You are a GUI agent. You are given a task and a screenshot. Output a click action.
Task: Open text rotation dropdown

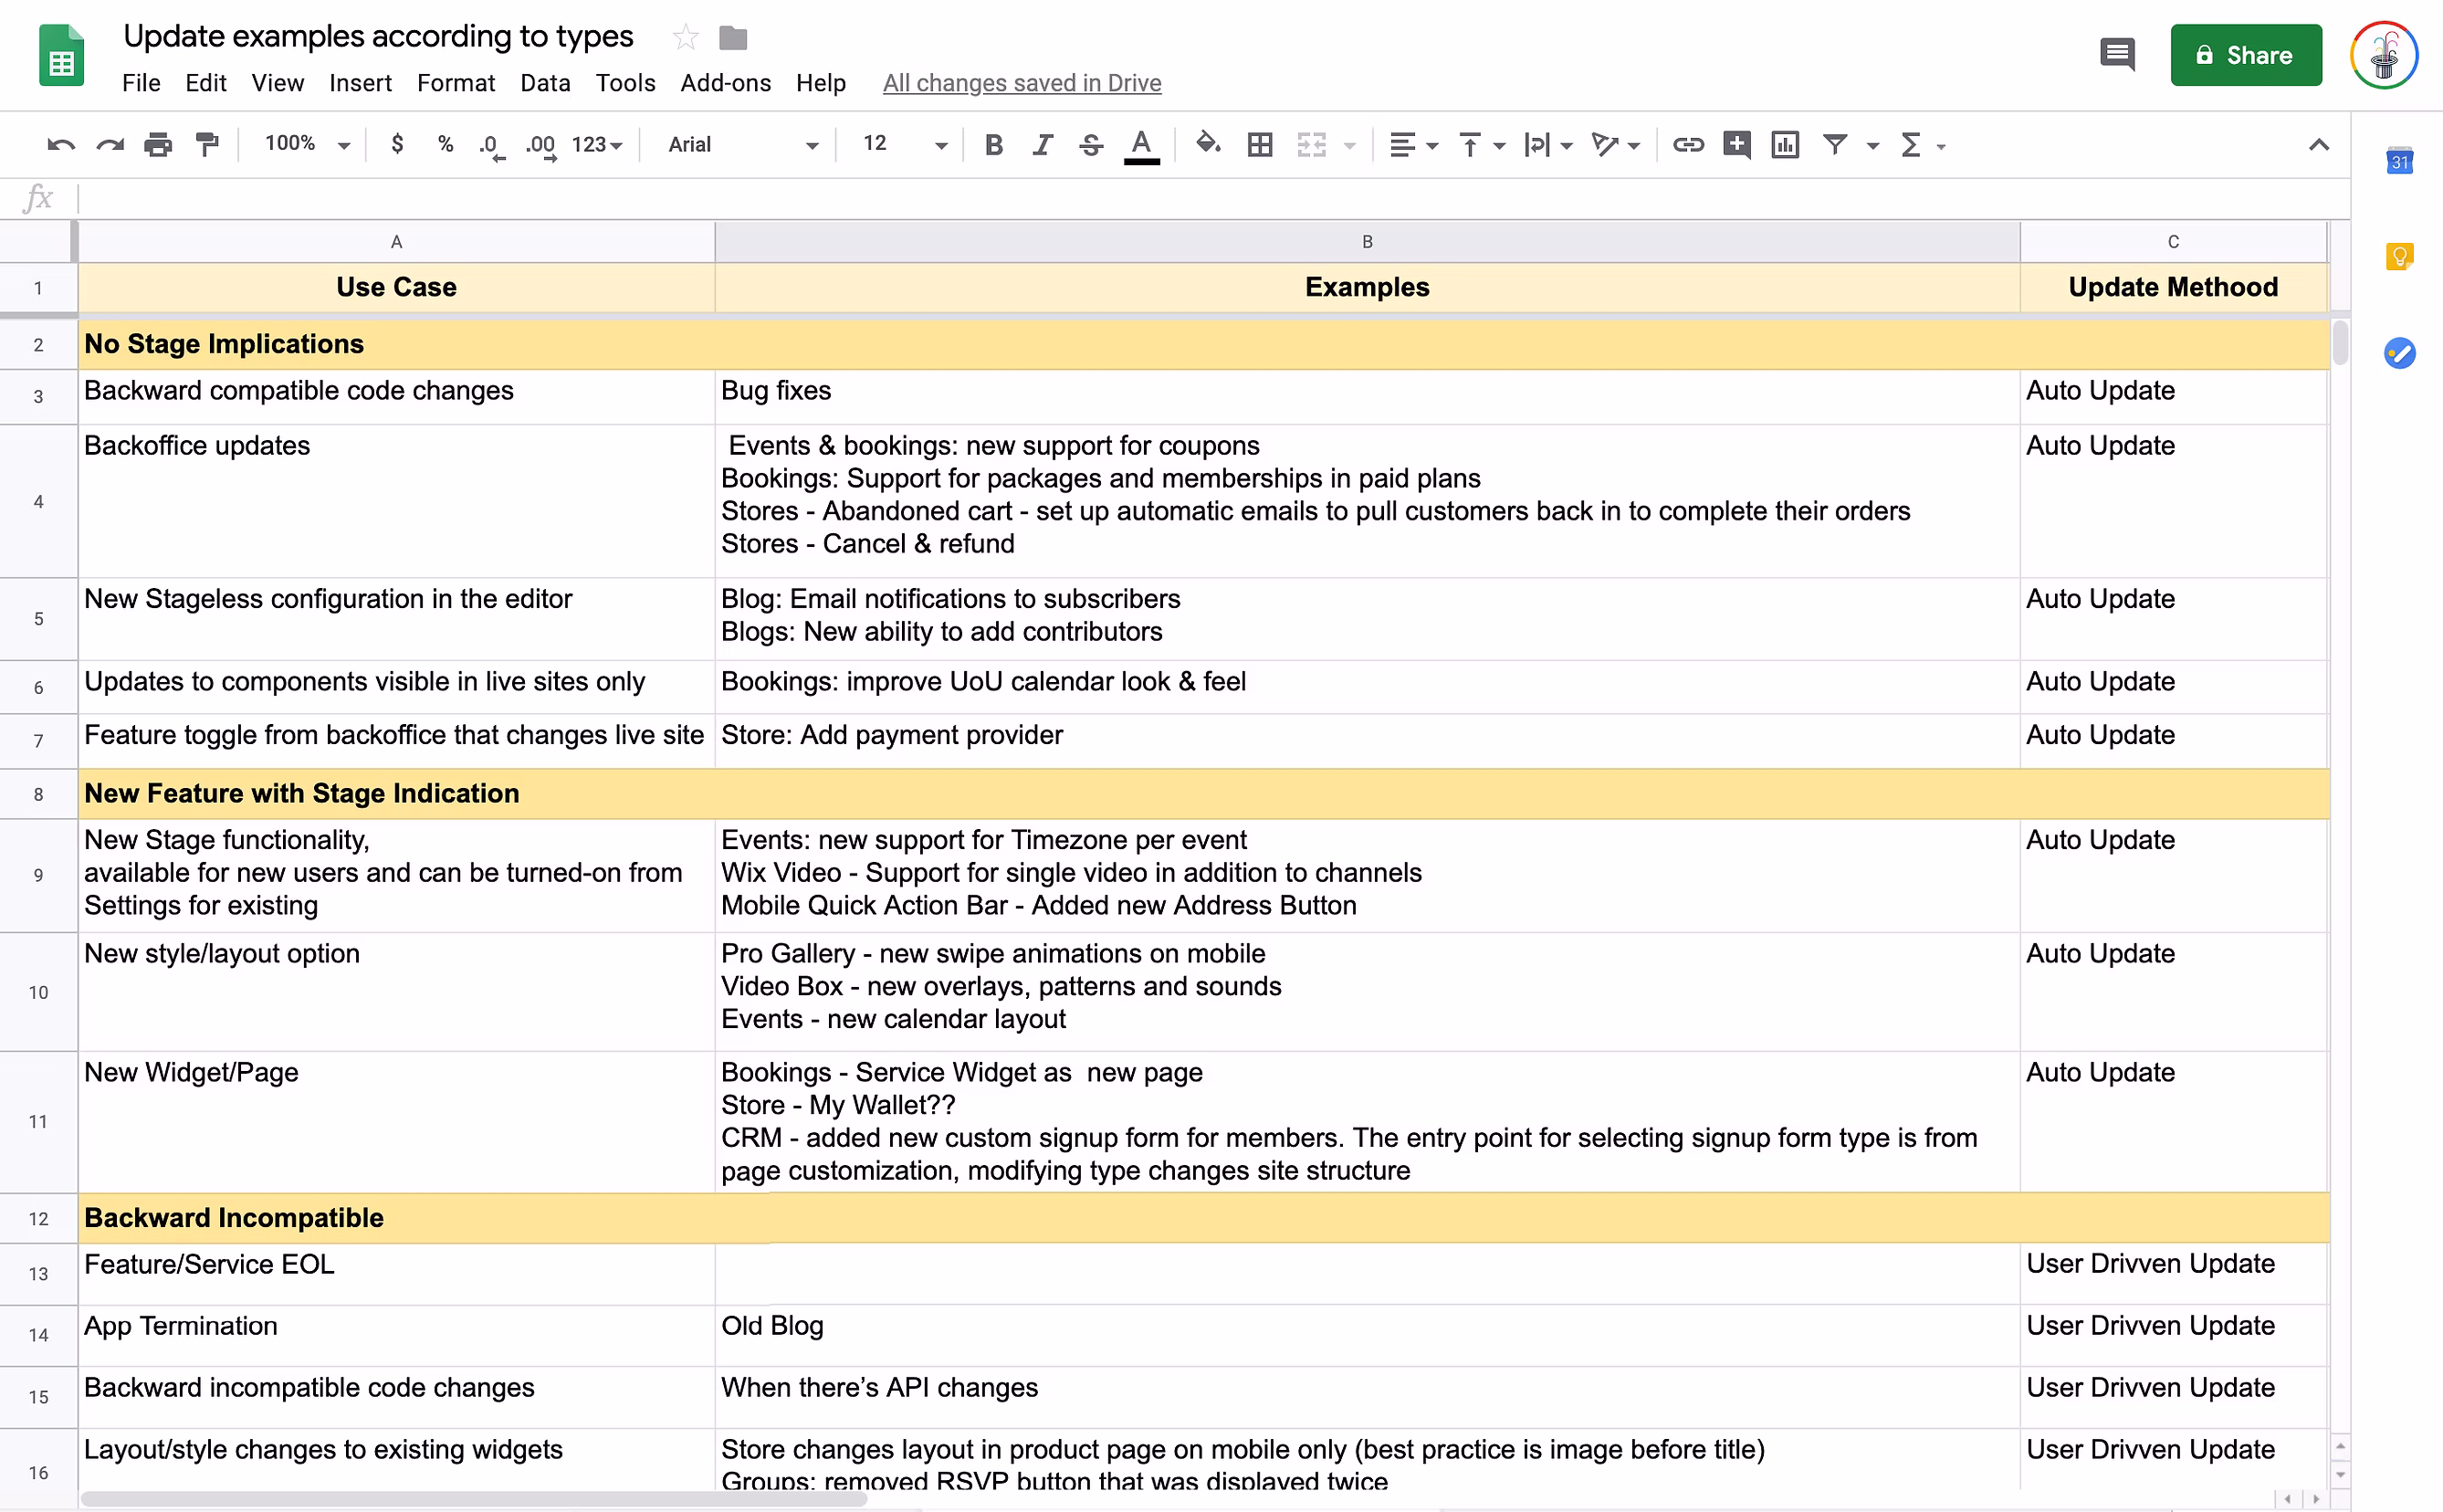(1615, 145)
